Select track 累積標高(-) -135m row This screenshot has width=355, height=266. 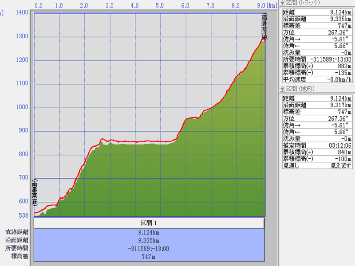[x=317, y=73]
